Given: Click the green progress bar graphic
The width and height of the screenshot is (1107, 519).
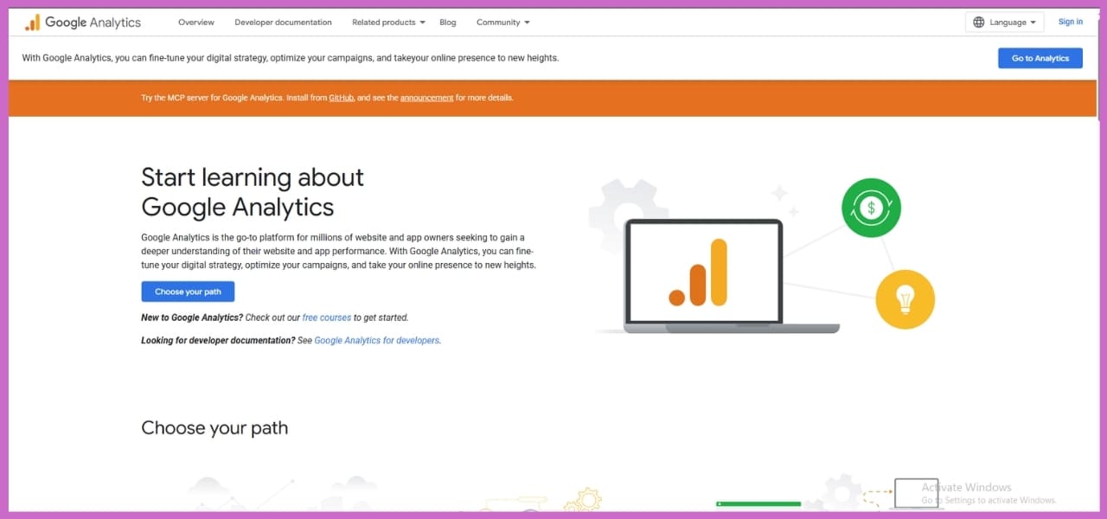Looking at the screenshot, I should pos(758,503).
